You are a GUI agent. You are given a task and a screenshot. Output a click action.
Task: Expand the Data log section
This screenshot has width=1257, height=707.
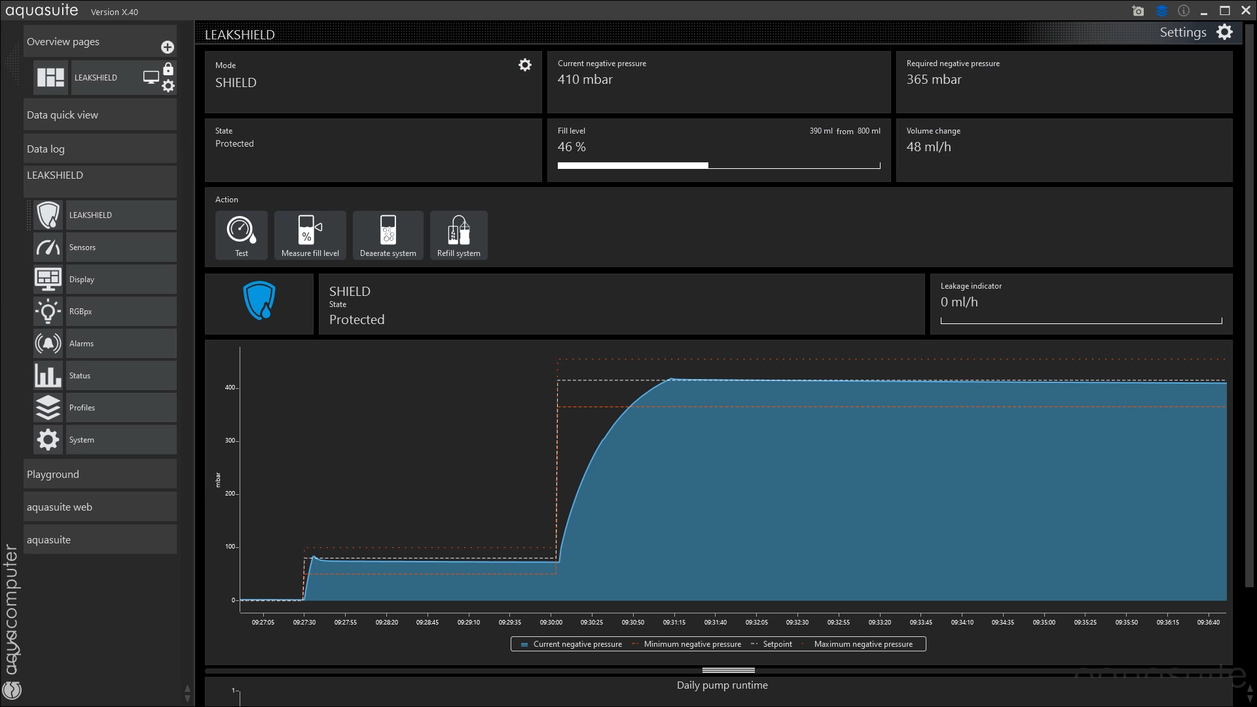click(x=100, y=149)
